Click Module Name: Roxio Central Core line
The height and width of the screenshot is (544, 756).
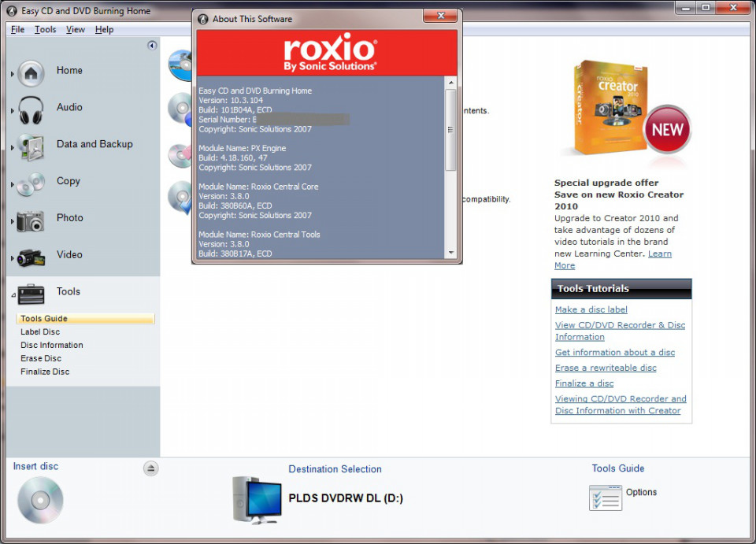click(x=258, y=187)
